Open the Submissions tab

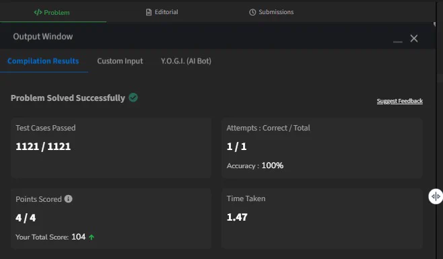pyautogui.click(x=271, y=12)
